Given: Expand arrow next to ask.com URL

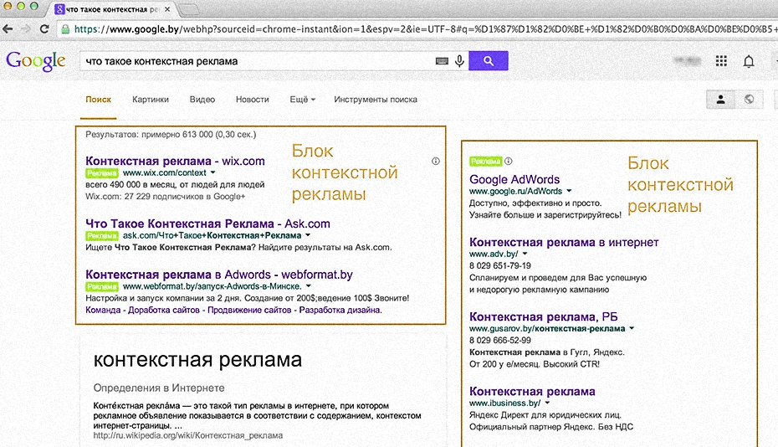Looking at the screenshot, I should click(308, 235).
